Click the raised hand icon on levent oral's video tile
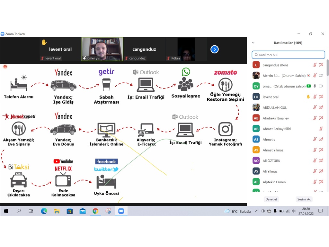Screen dimensions: 329x247 (44, 42)
